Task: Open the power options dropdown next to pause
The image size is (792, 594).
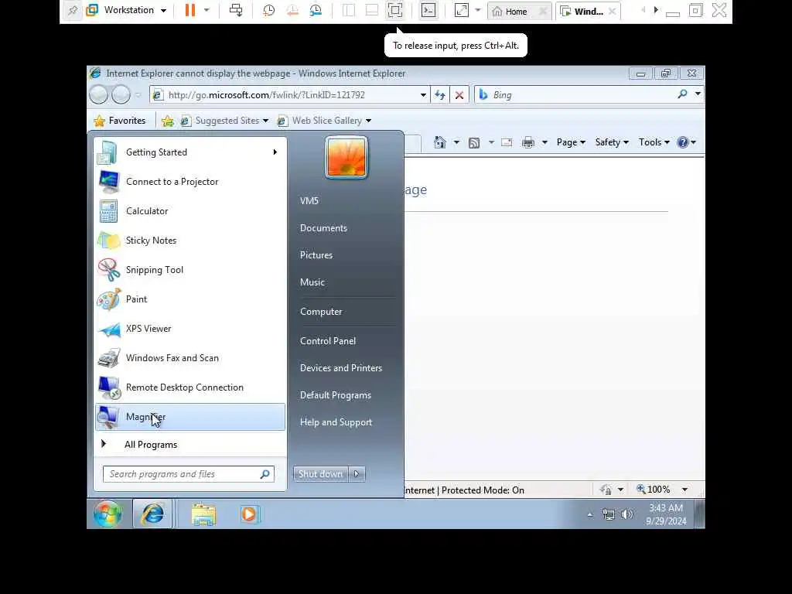Action: click(x=207, y=10)
